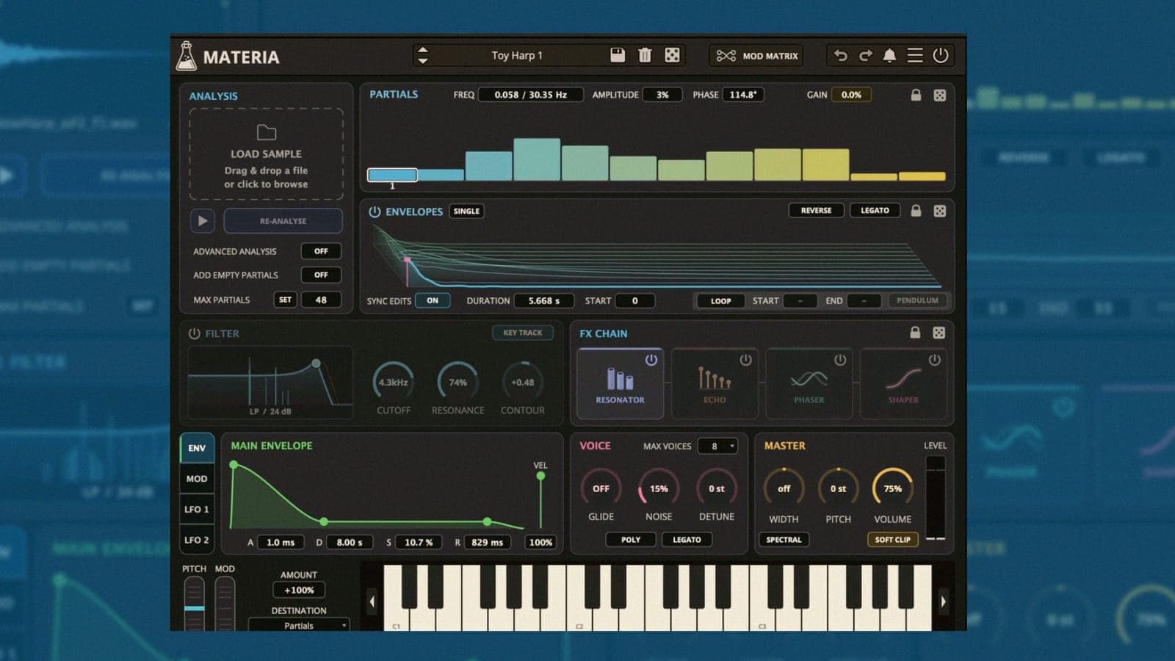Randomize preset with the dice icon
Screen dimensions: 1175x661
(x=672, y=55)
